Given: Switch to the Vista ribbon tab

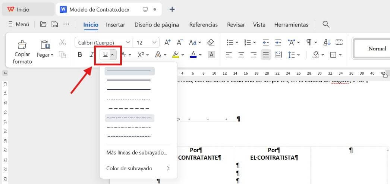Looking at the screenshot, I should (x=259, y=25).
